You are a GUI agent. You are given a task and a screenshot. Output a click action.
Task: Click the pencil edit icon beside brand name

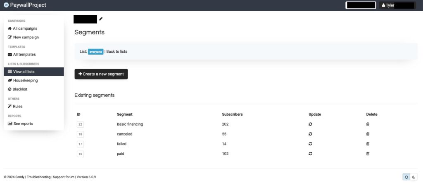coord(101,19)
